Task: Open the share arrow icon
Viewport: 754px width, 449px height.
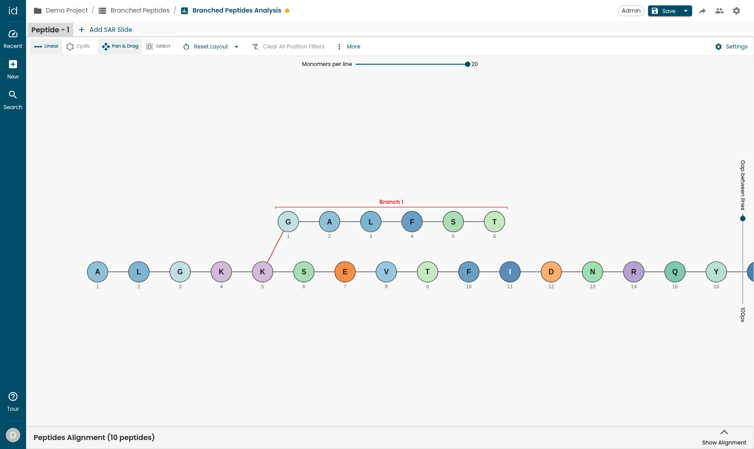Action: pyautogui.click(x=702, y=11)
